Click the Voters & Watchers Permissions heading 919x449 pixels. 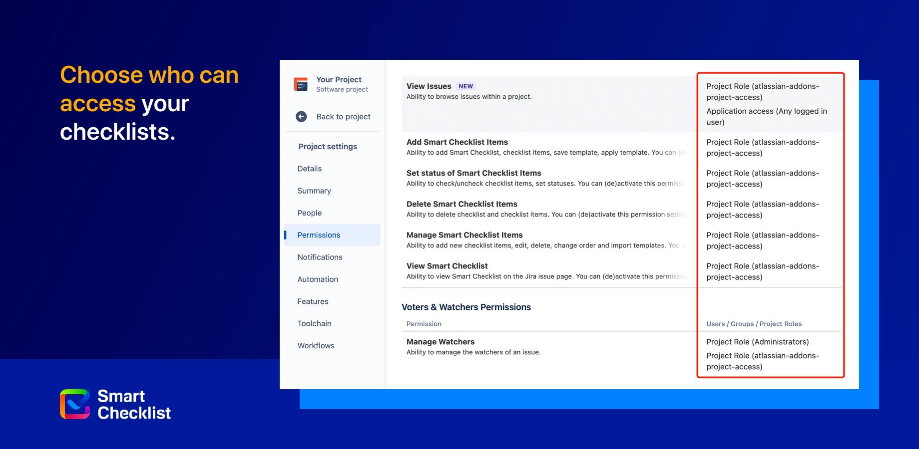466,307
